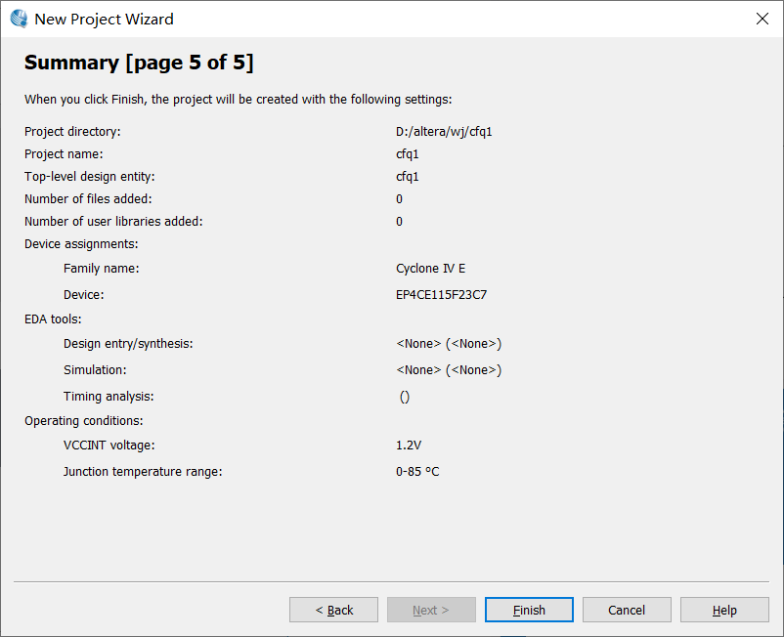Click the Number of user libraries added value
The height and width of the screenshot is (637, 784).
[x=399, y=222]
